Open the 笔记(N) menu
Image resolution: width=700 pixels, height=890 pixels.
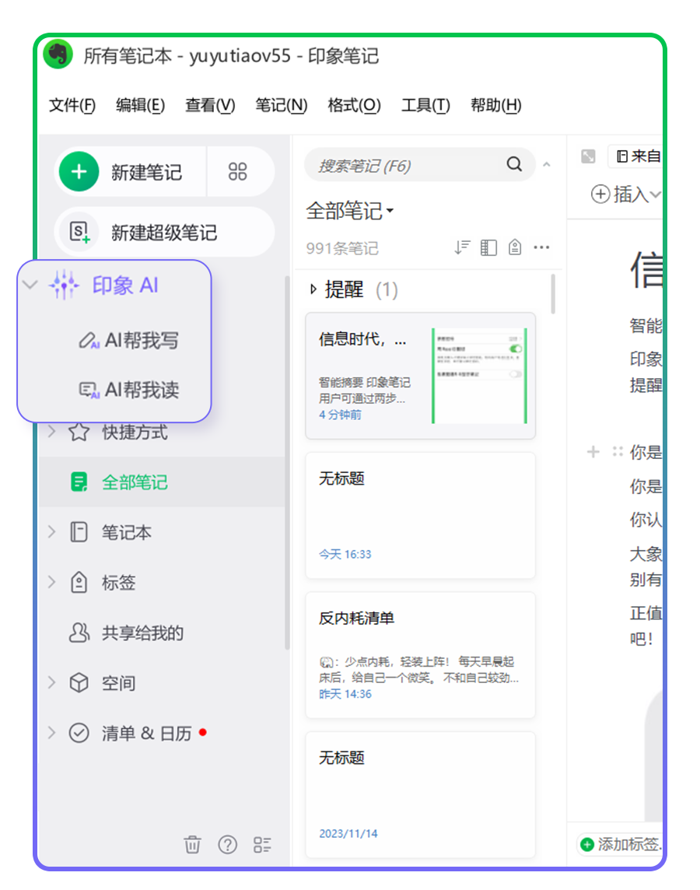[x=281, y=105]
